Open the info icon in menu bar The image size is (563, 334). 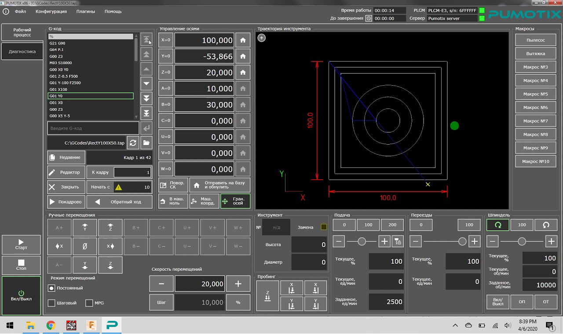[6, 11]
